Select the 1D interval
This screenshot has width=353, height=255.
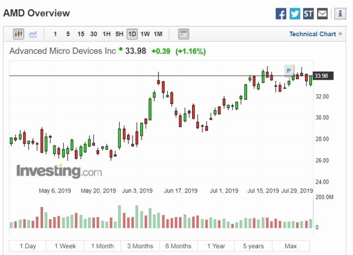(x=132, y=34)
